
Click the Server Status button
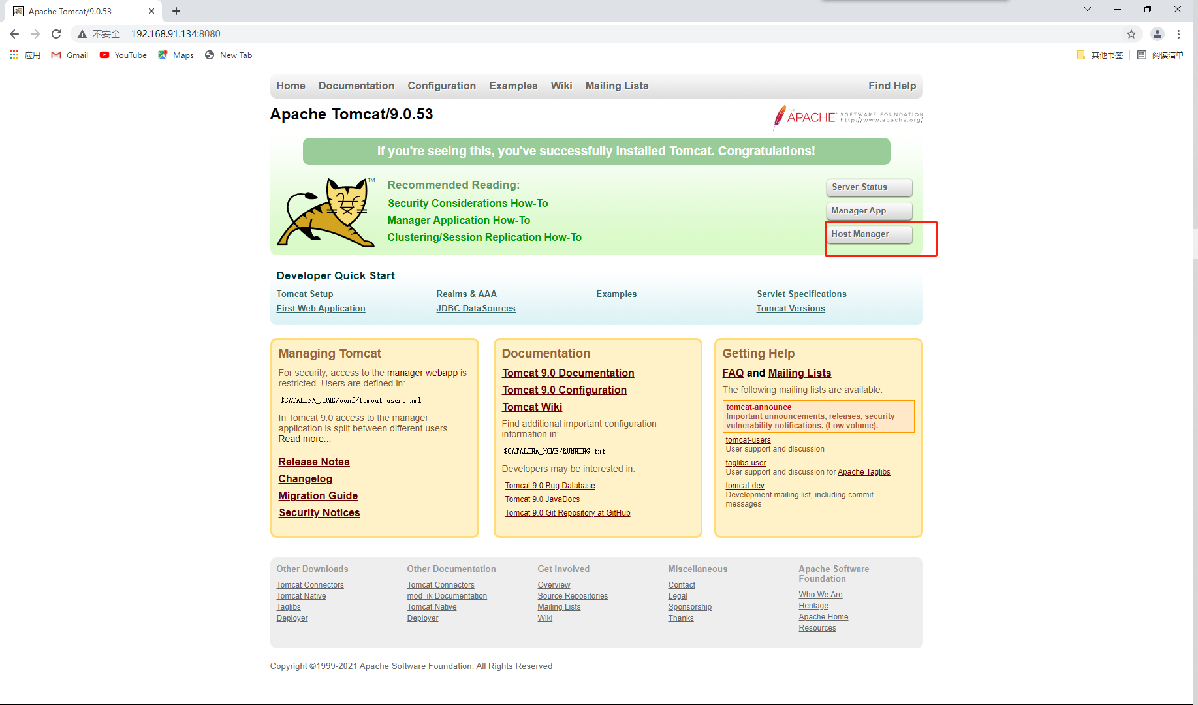click(x=869, y=187)
